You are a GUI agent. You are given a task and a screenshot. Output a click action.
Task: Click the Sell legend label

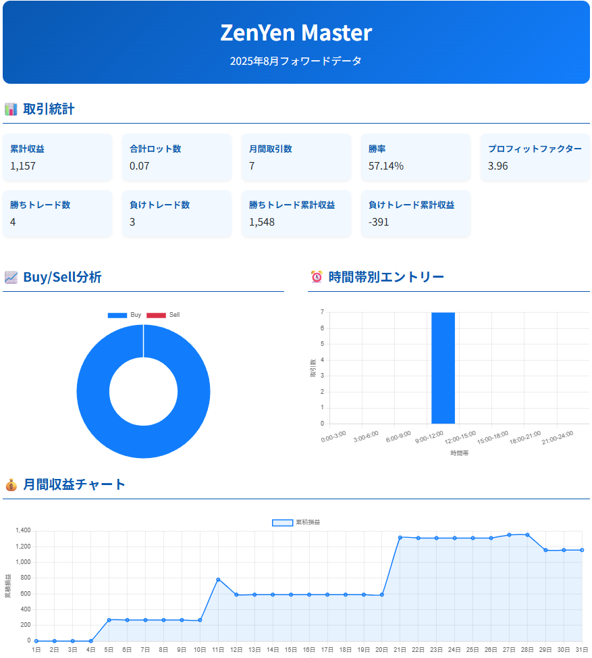click(174, 315)
